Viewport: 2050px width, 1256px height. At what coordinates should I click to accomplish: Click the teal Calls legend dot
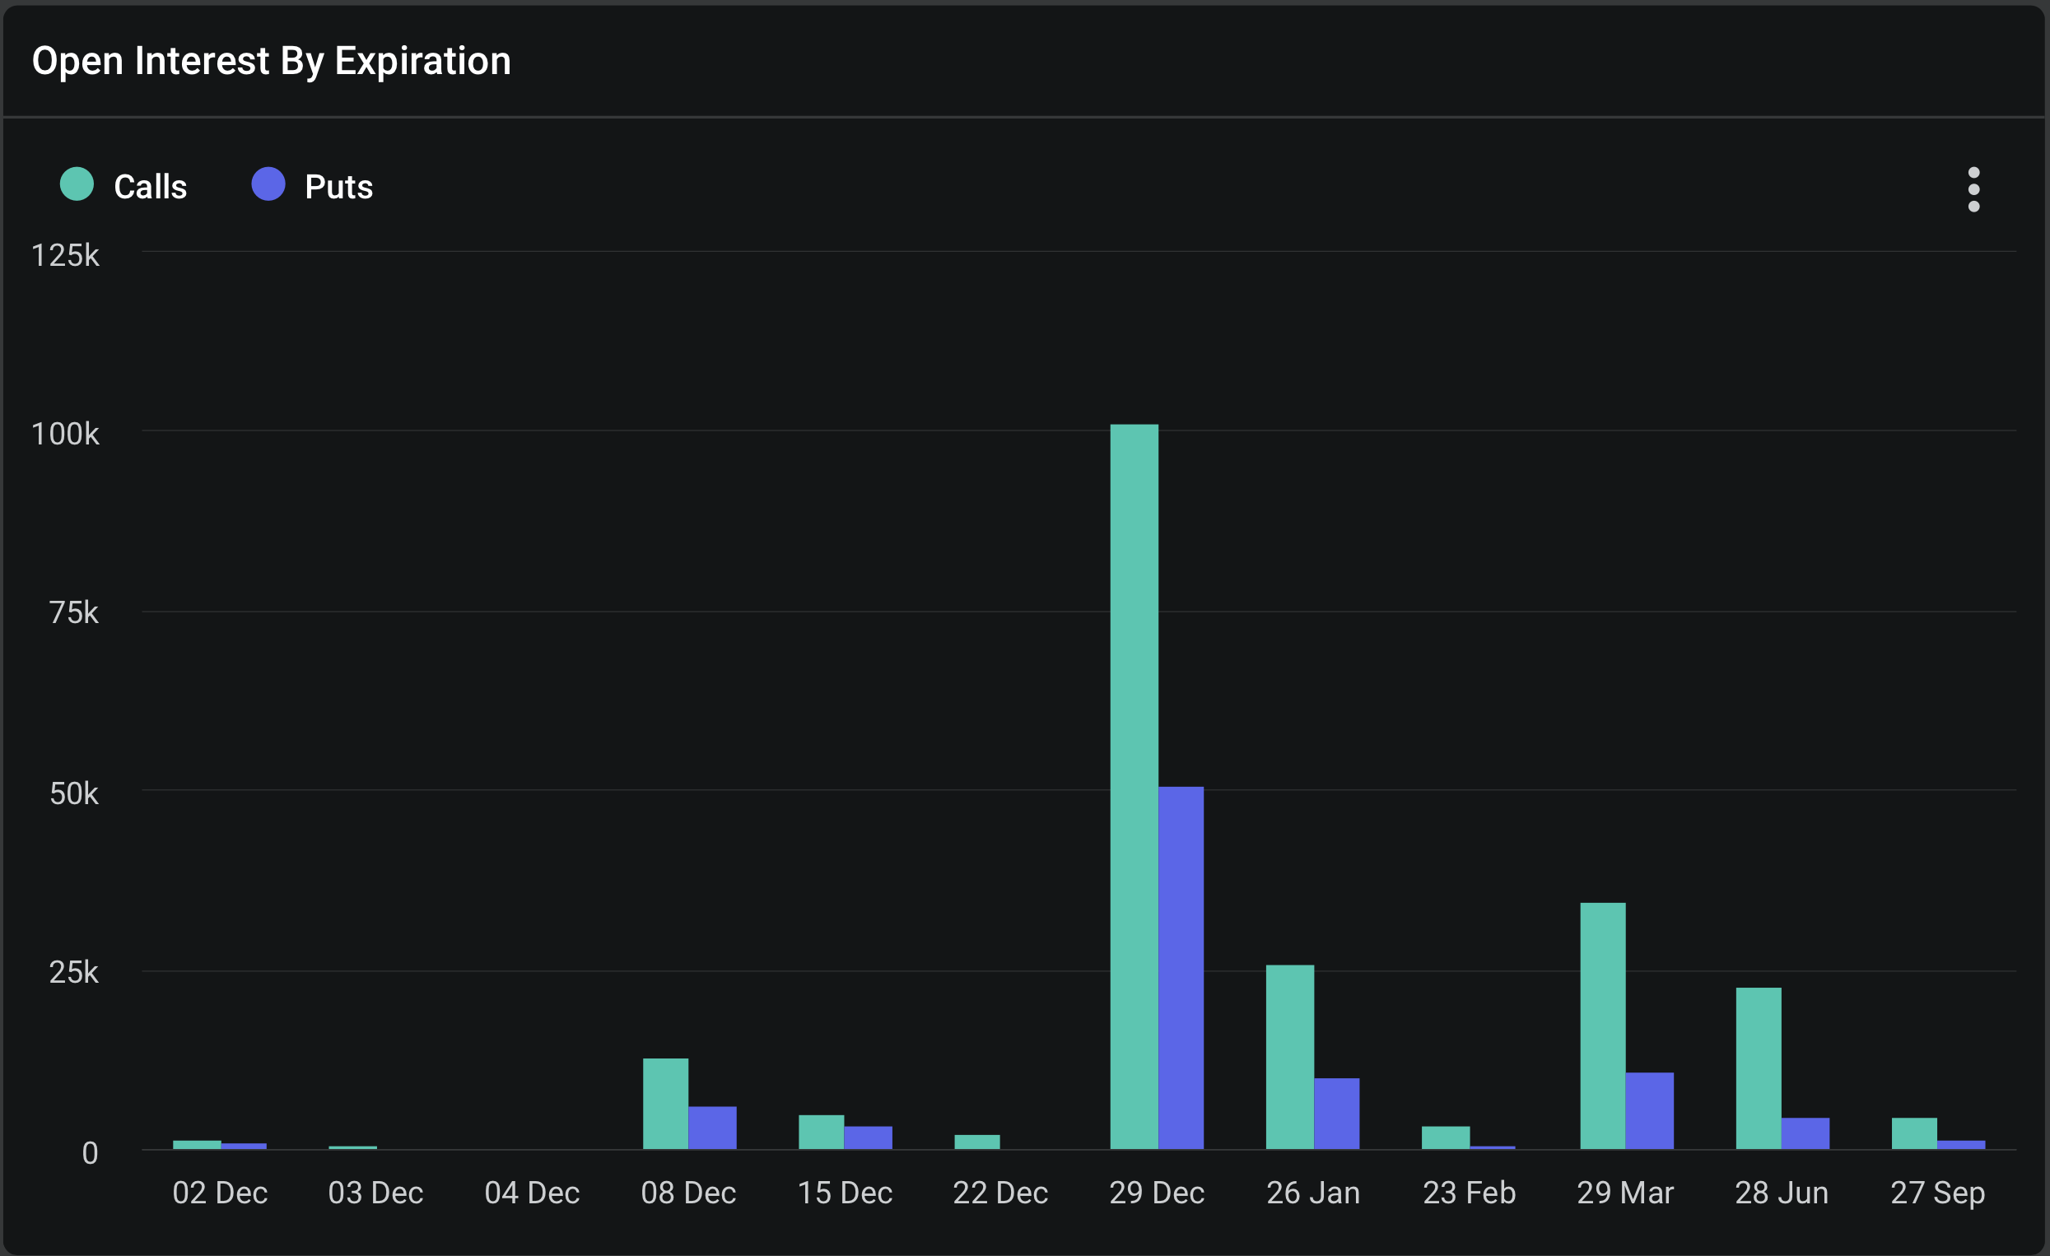click(x=77, y=184)
